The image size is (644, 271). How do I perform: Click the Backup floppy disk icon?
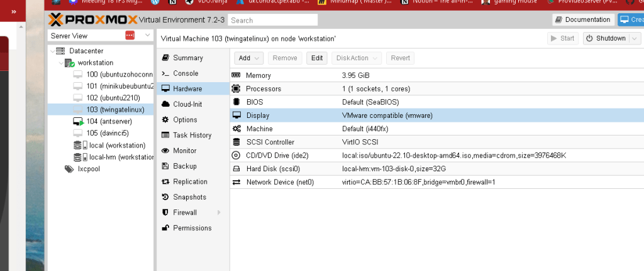pyautogui.click(x=165, y=166)
